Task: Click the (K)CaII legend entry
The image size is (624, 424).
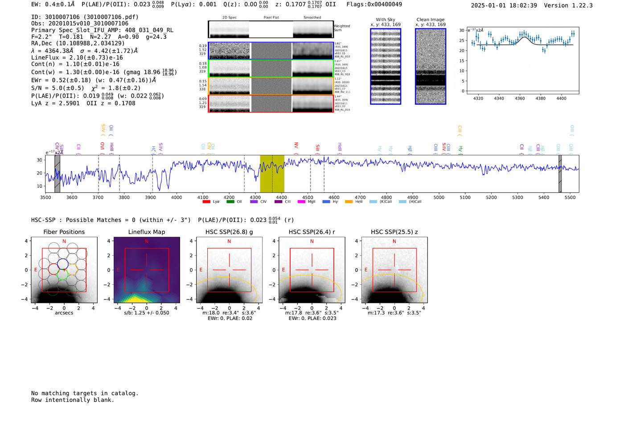Action: coord(381,202)
